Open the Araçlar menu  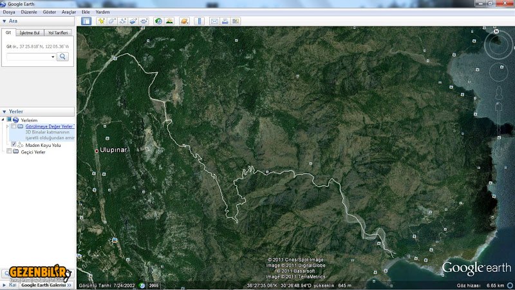(x=69, y=12)
